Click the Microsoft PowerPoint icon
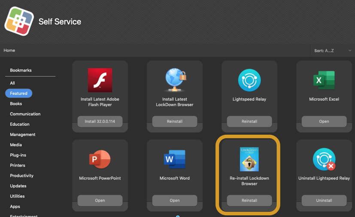The image size is (355, 217). click(100, 159)
